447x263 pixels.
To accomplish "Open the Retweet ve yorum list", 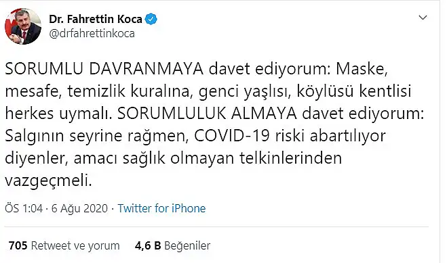I will [x=75, y=245].
